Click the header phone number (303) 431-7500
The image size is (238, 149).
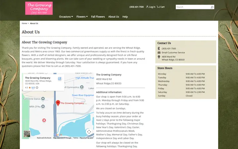[x=137, y=7]
